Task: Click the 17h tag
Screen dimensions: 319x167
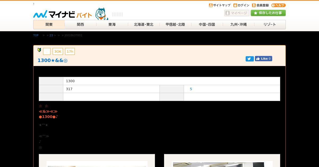Action: point(70,51)
